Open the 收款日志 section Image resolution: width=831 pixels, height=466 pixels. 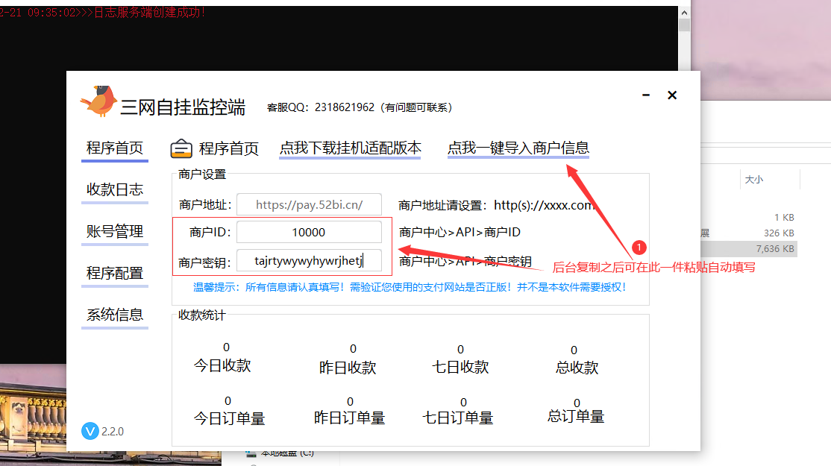click(x=114, y=189)
